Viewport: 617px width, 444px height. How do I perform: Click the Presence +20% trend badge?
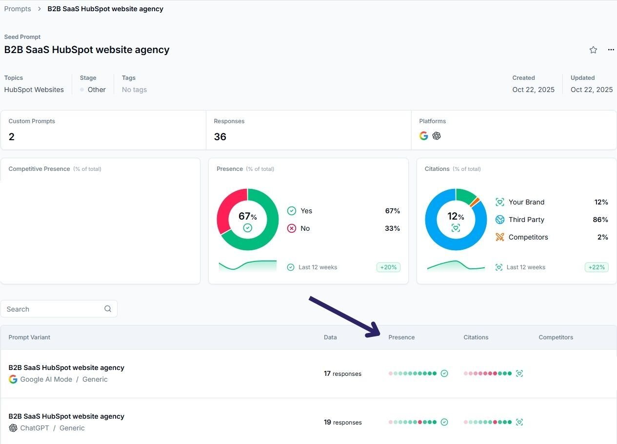point(388,267)
